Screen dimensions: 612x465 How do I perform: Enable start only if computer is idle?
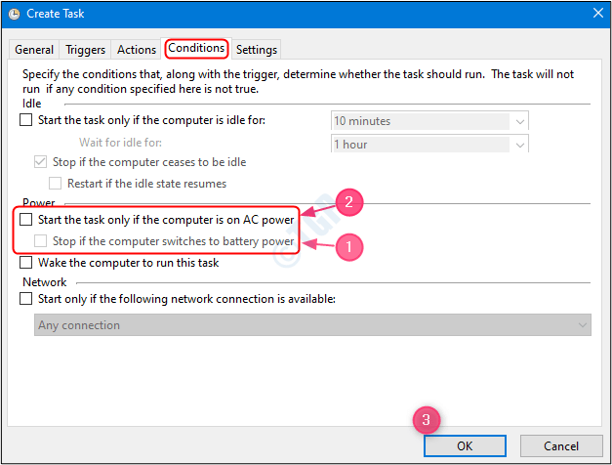click(x=26, y=121)
